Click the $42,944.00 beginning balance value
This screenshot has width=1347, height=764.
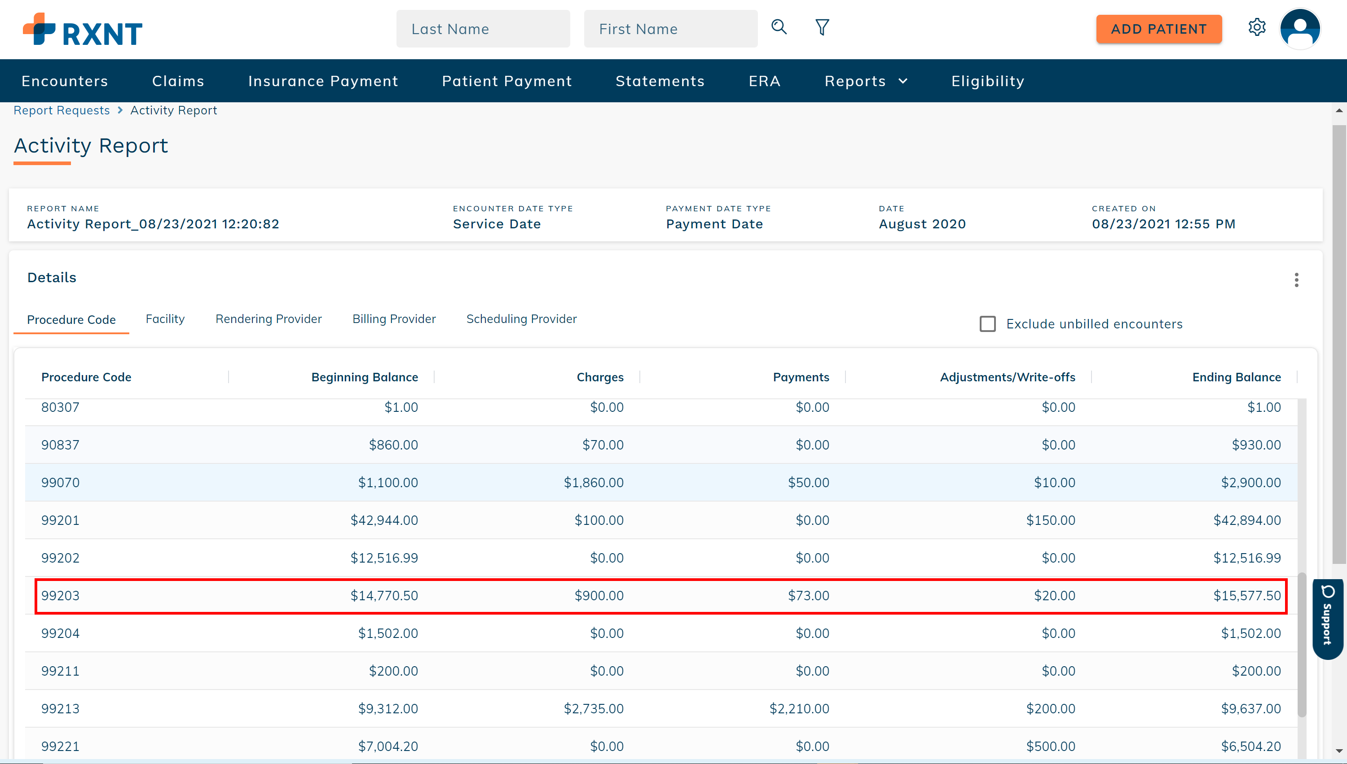[384, 520]
